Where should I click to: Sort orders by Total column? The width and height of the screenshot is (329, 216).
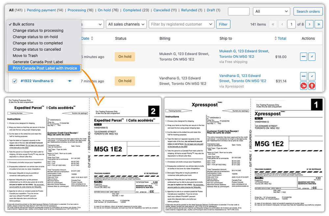(282, 38)
